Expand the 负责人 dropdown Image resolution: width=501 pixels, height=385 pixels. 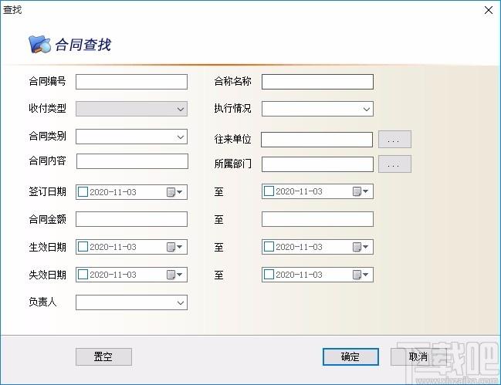click(180, 302)
